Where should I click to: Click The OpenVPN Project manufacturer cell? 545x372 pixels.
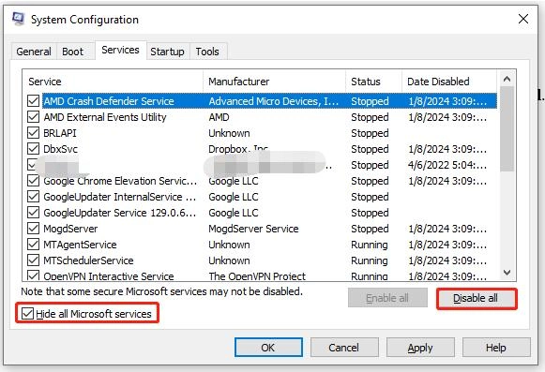point(257,276)
